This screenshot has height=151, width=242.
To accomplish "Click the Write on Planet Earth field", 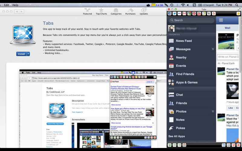I will click(228, 57).
